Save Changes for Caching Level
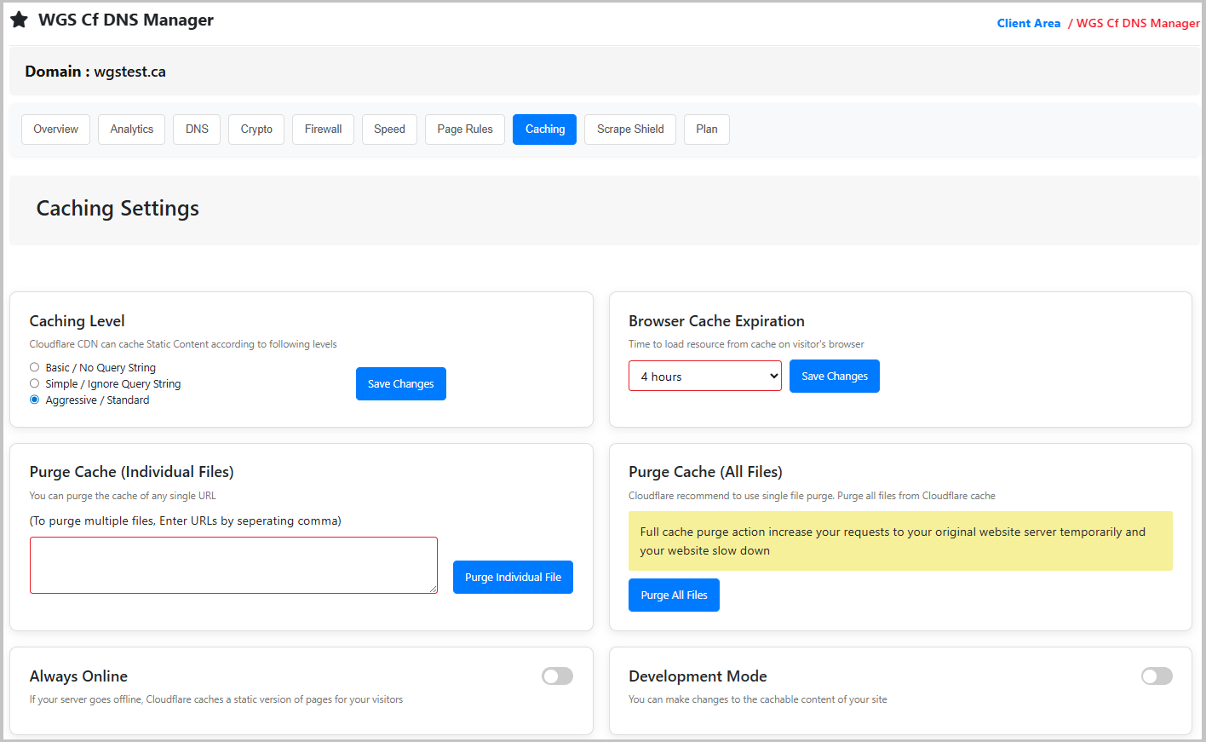This screenshot has height=742, width=1206. [400, 384]
